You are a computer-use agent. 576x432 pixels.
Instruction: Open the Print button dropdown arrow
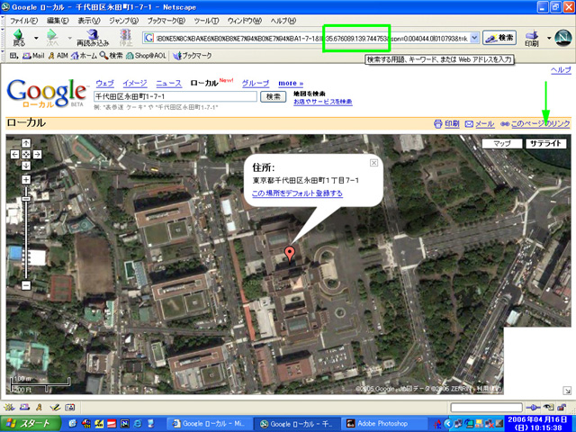pyautogui.click(x=549, y=38)
